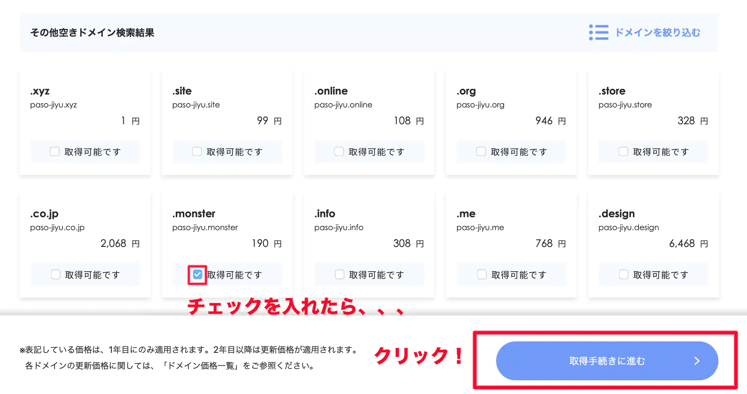Click the paso-jiyu.co.jp domain name
Screen dimensions: 747x394
click(x=57, y=227)
